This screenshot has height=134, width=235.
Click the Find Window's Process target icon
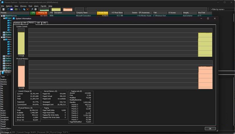35,9
